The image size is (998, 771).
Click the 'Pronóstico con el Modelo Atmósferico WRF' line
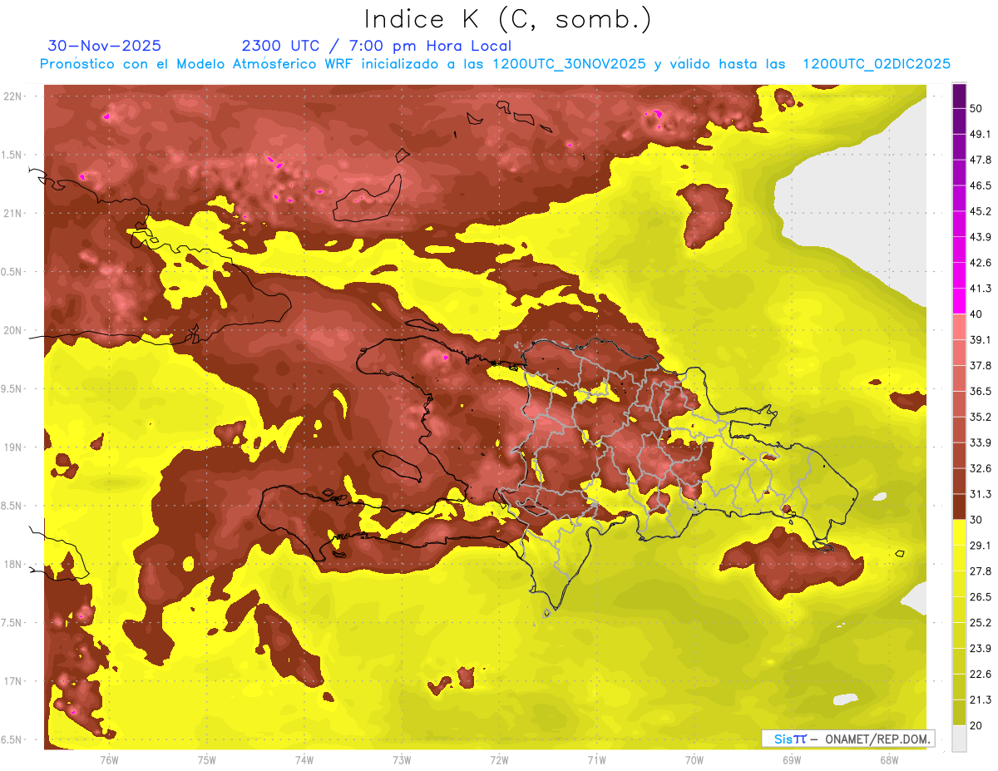[x=496, y=64]
